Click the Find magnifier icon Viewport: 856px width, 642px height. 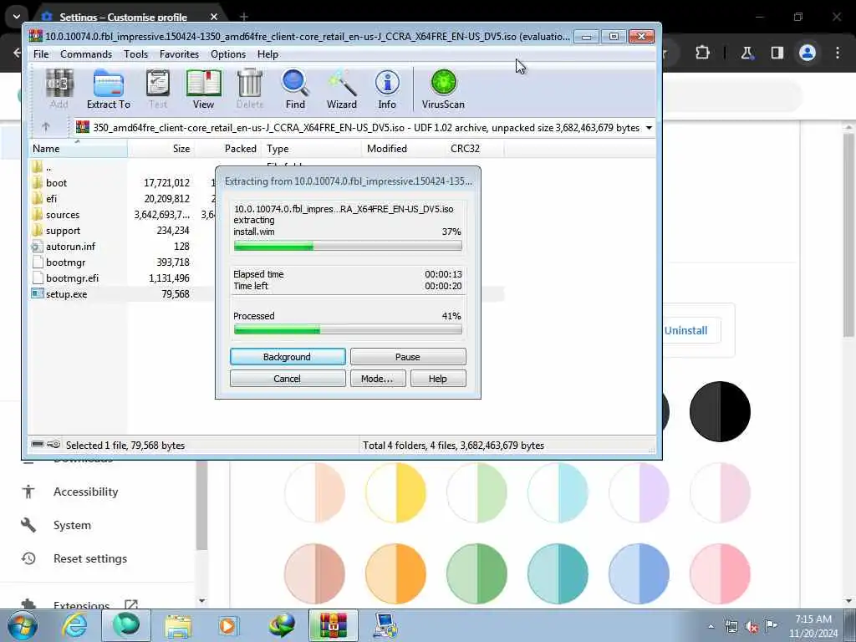[x=295, y=89]
